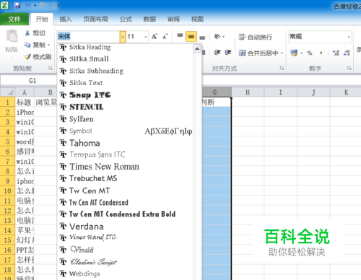Choose Webdings from the font list
Viewport: 361px width, 280px height.
click(125, 274)
